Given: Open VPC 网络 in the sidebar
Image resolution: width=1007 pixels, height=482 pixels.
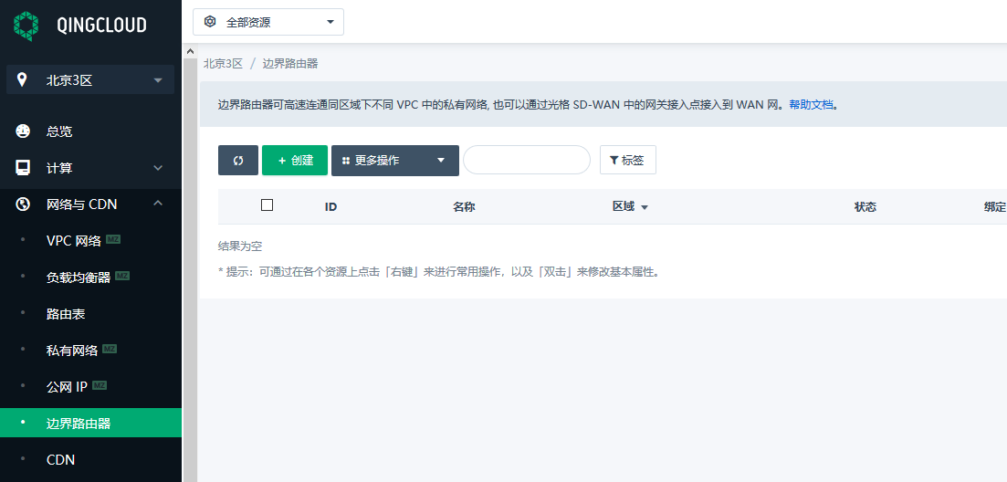Looking at the screenshot, I should click(x=74, y=241).
